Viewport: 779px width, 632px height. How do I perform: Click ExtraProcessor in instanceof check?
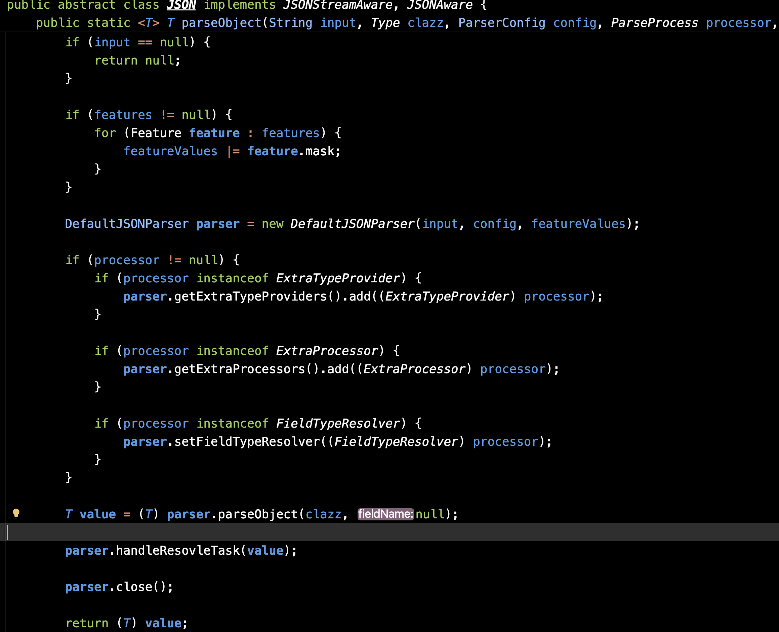coord(327,351)
